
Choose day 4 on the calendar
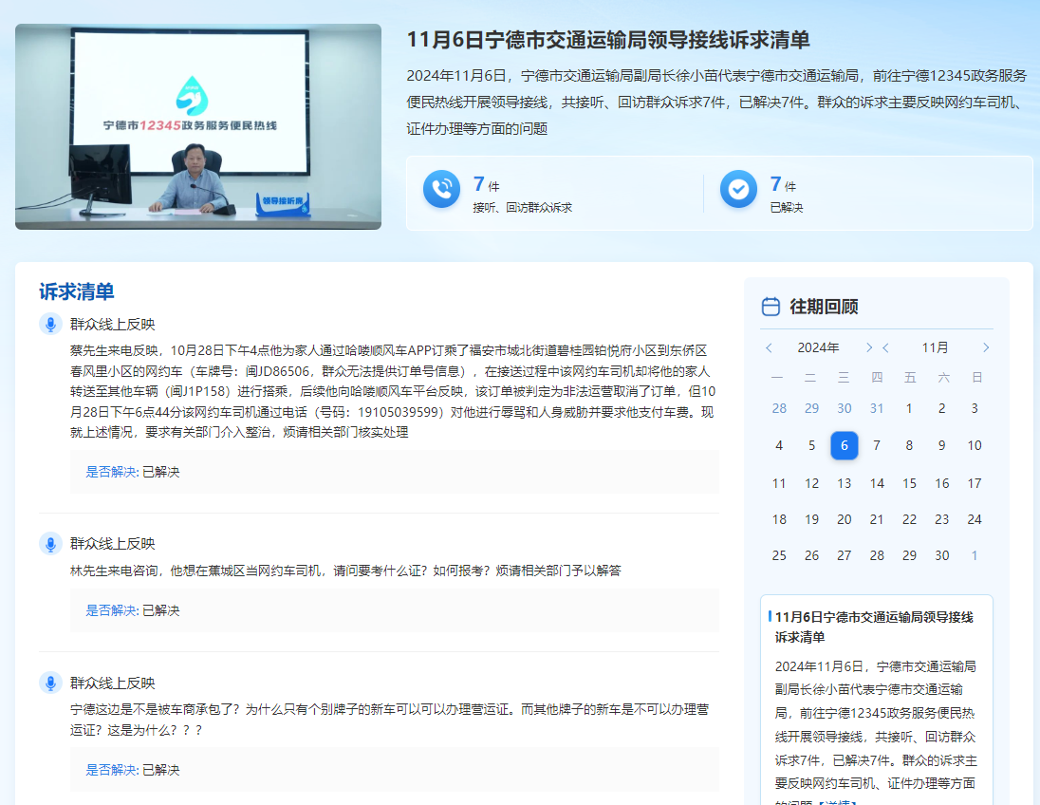coord(779,445)
